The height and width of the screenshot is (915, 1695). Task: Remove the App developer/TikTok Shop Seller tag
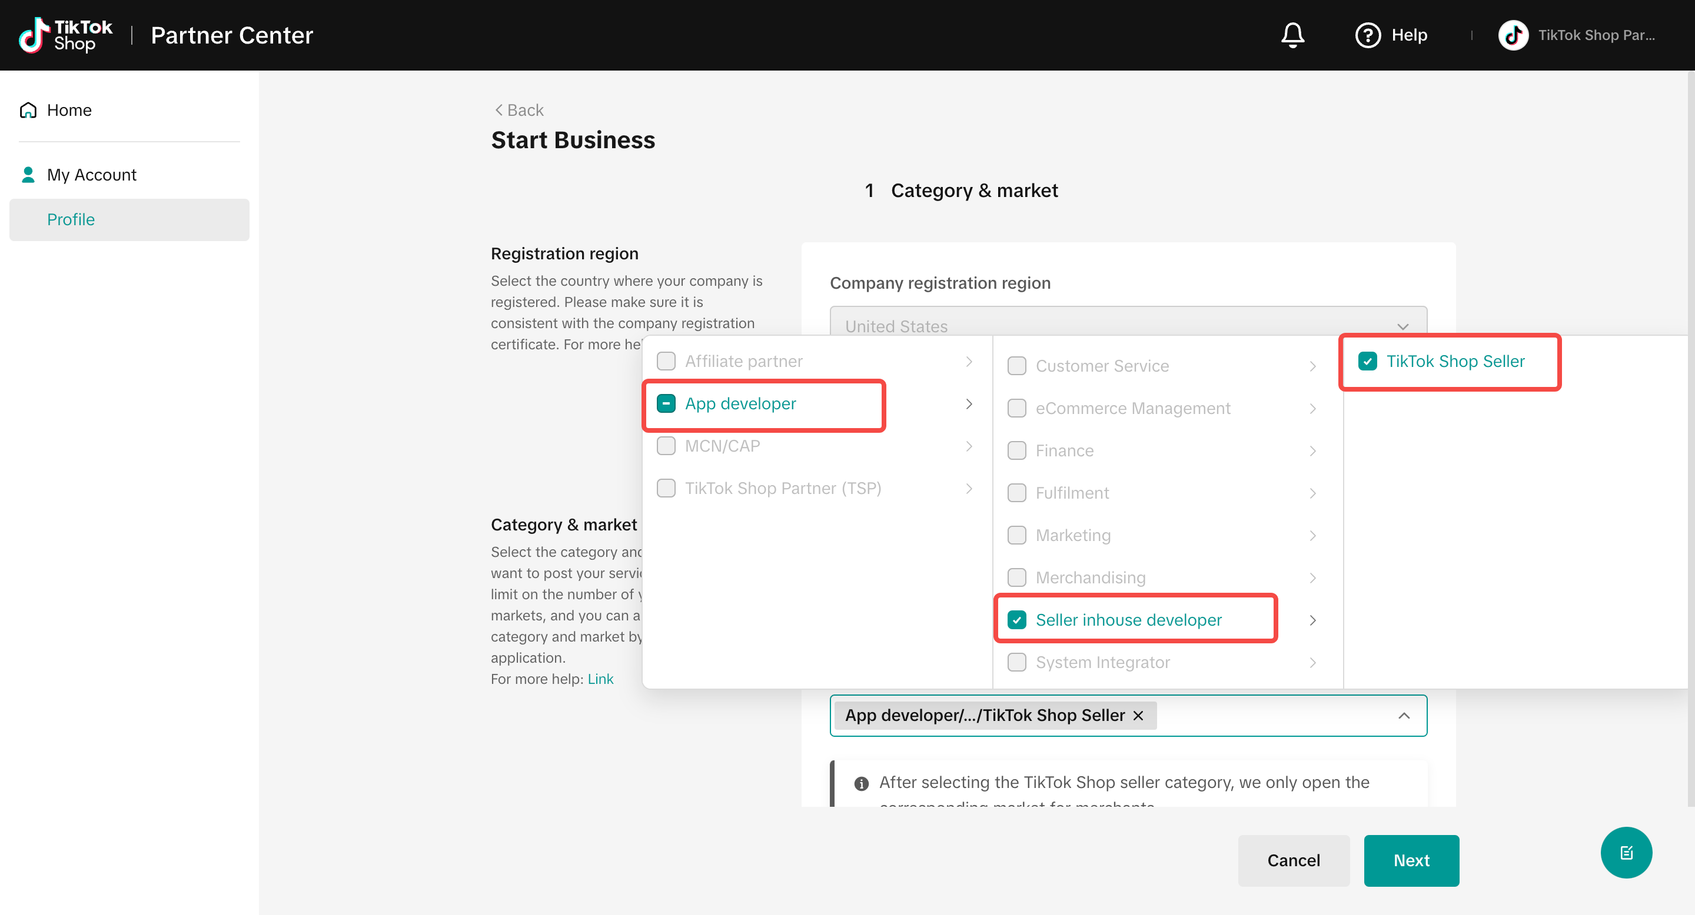[1138, 715]
